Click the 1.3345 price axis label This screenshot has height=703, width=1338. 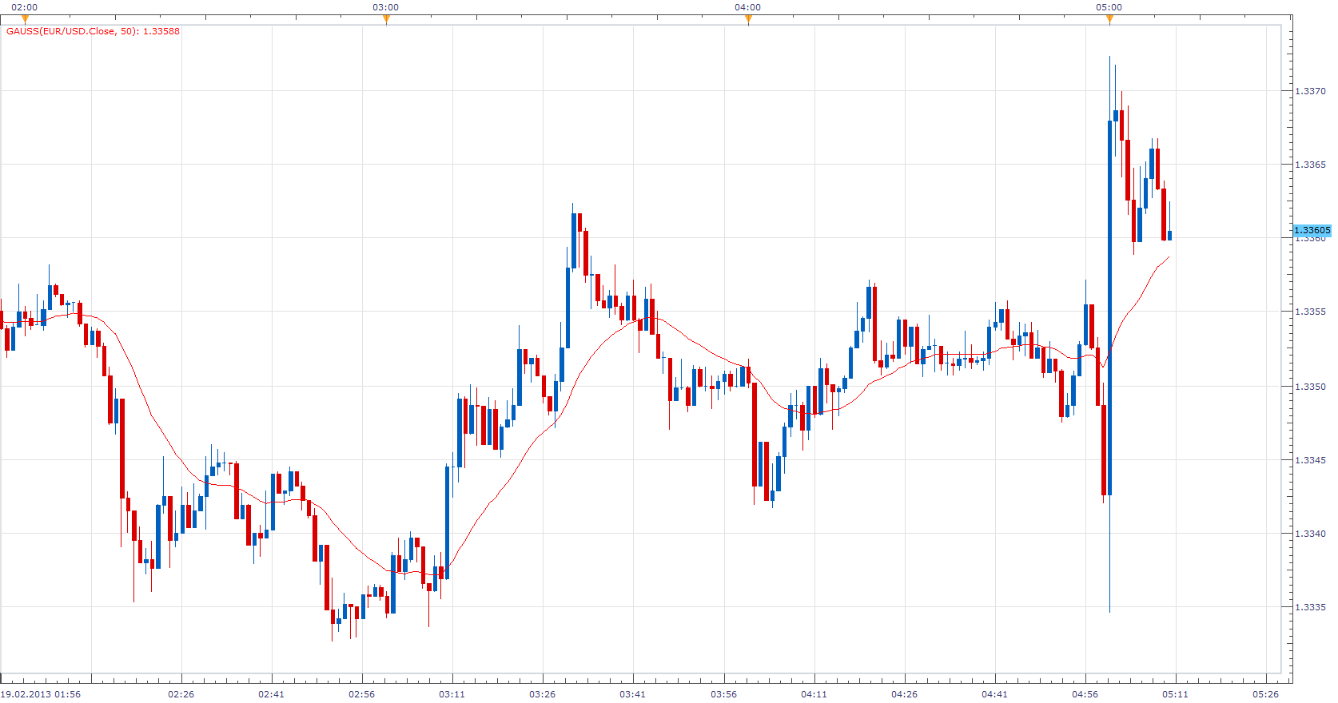[1310, 460]
